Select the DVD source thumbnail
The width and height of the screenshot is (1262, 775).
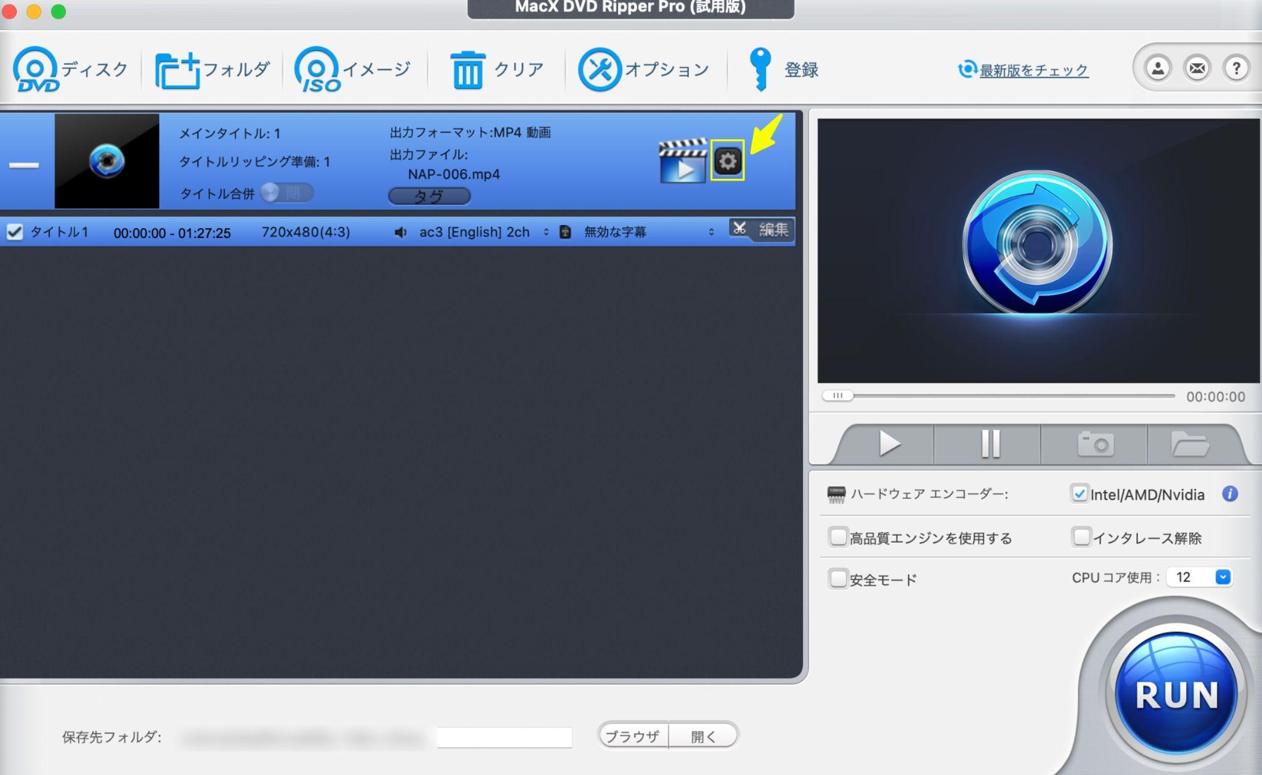(x=107, y=161)
